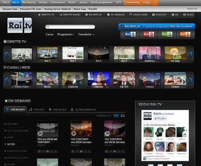Switch to list view of videos

[123, 116]
